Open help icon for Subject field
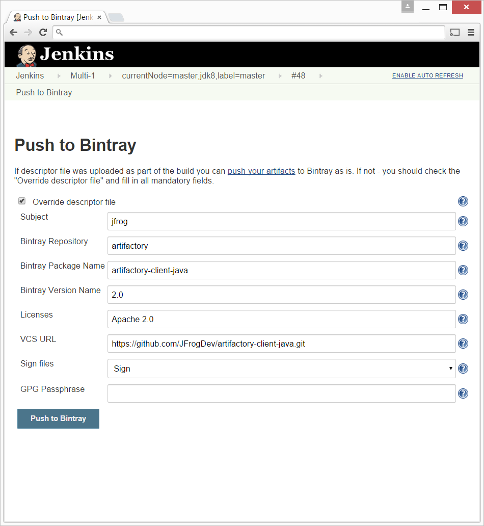 pos(463,221)
